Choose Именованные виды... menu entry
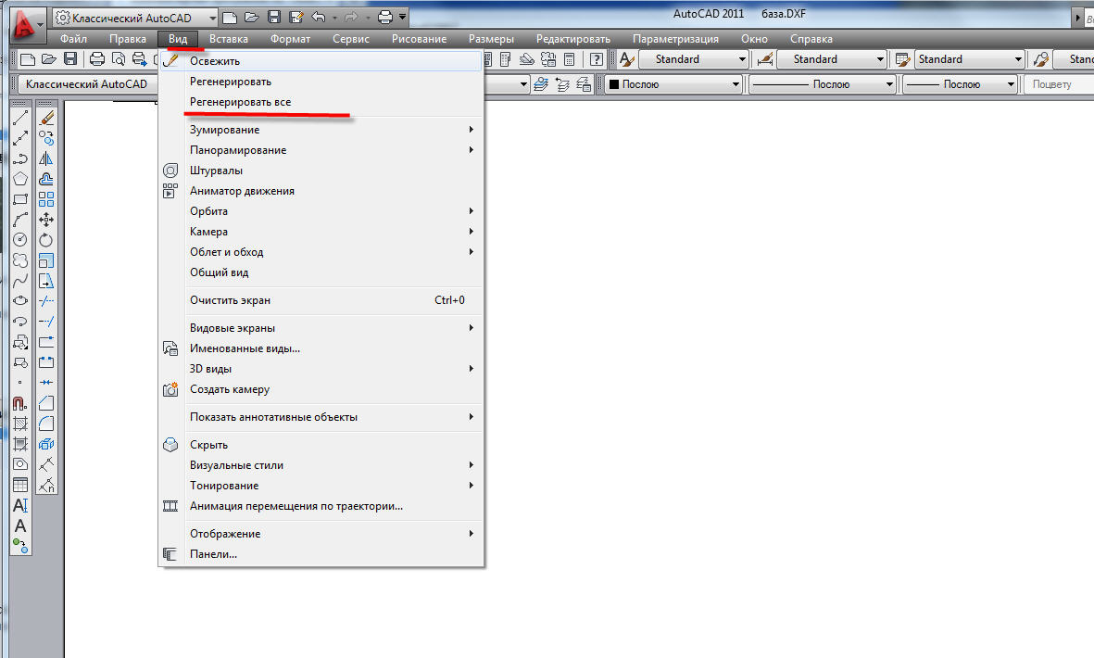Image resolution: width=1094 pixels, height=658 pixels. pos(321,348)
